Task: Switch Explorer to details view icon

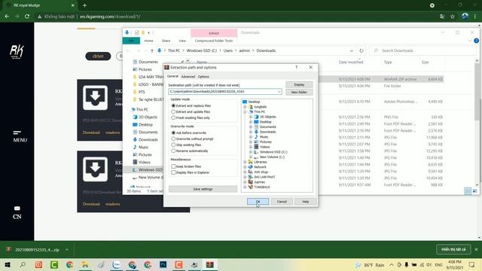Action: (x=468, y=191)
